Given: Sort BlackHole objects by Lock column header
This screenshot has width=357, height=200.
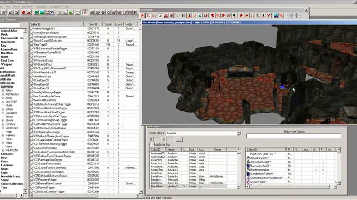Looking at the screenshot, I should tap(306, 149).
